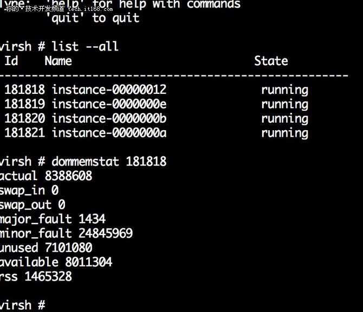The height and width of the screenshot is (312, 363).
Task: Click the "'quit' to quit" hint text
Action: tap(93, 18)
